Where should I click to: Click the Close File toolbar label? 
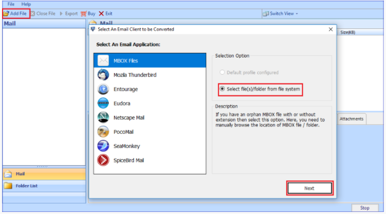click(x=46, y=14)
